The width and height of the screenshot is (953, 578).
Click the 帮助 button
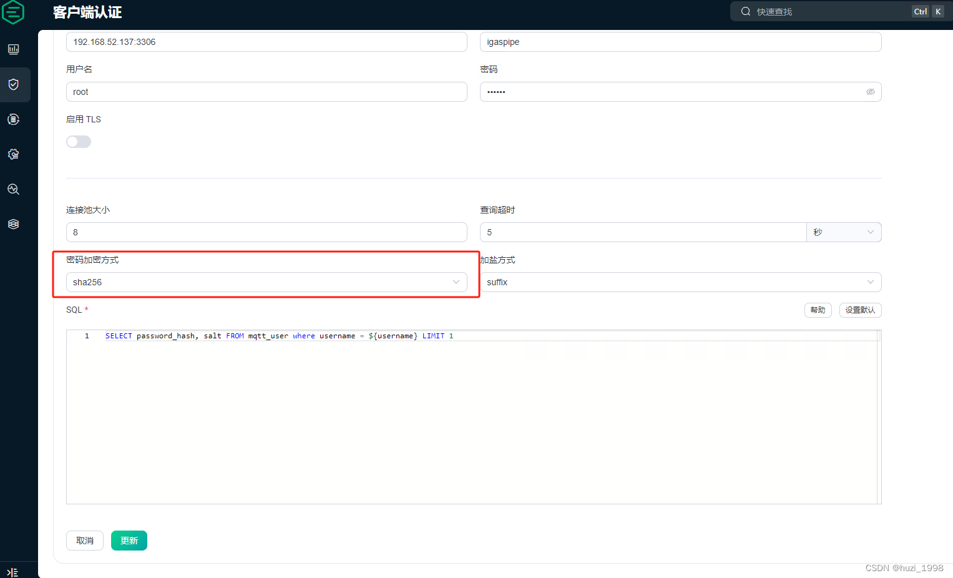pos(818,310)
